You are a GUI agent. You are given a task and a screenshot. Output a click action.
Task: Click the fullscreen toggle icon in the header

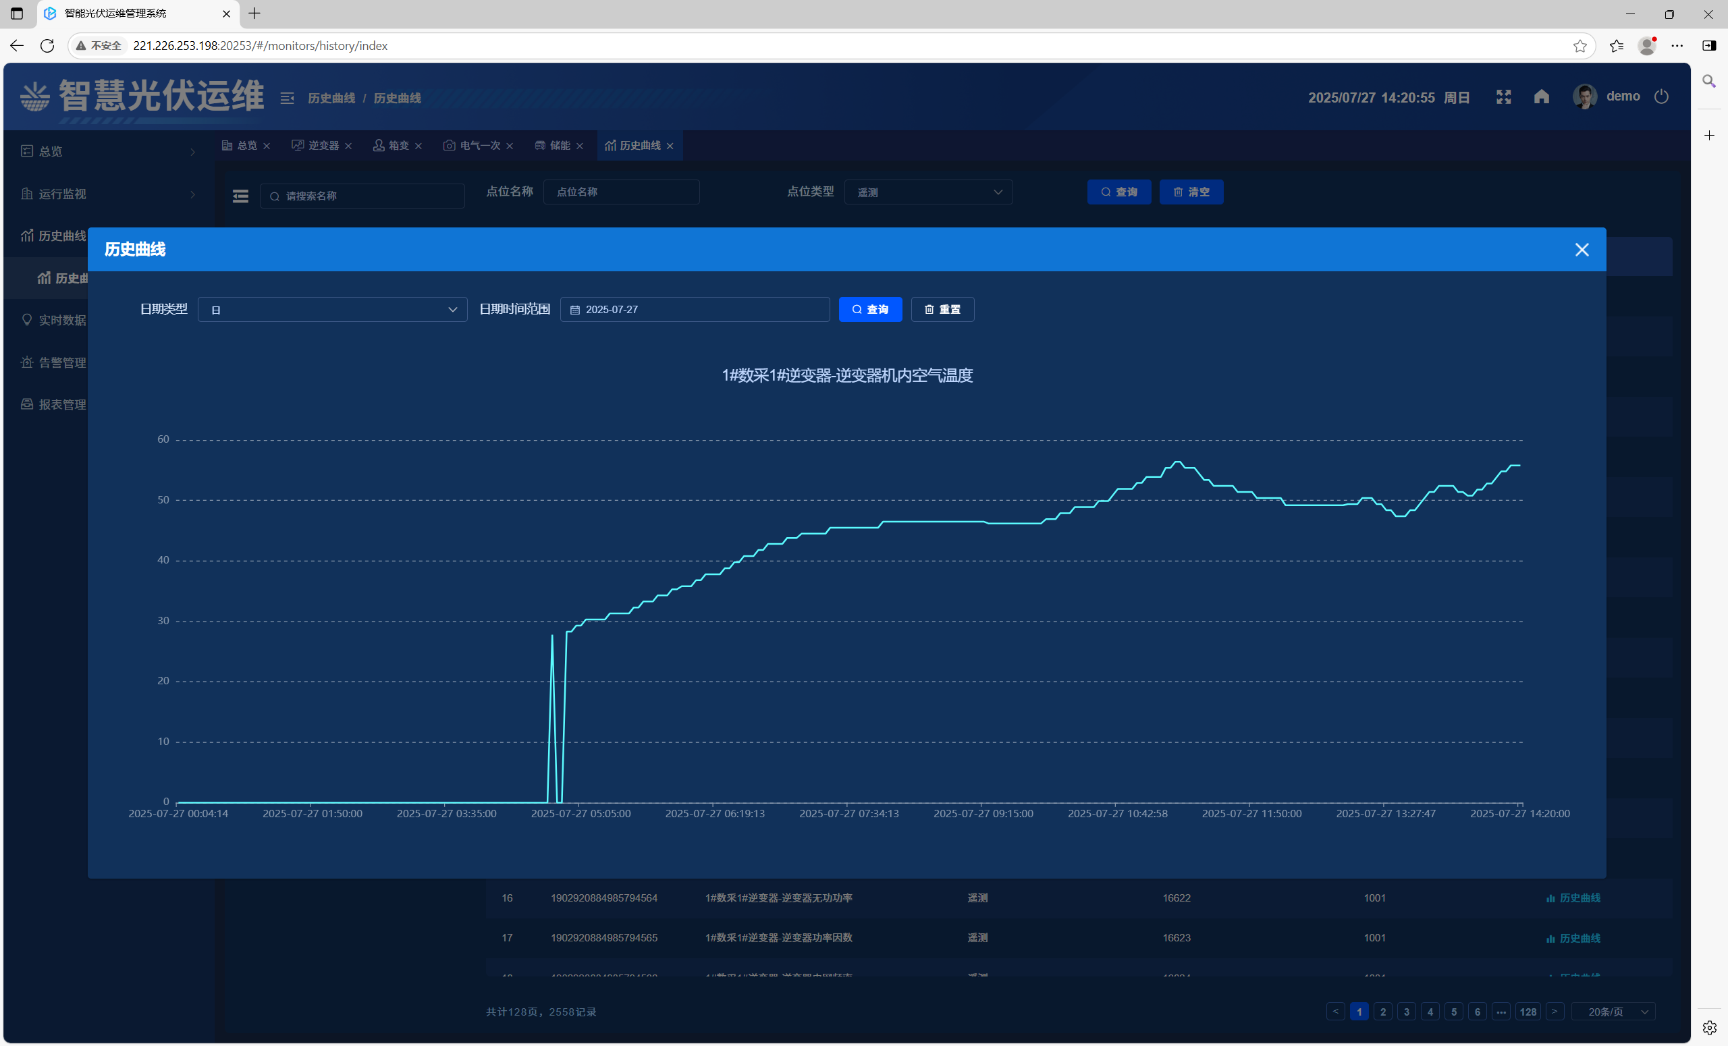point(1503,97)
